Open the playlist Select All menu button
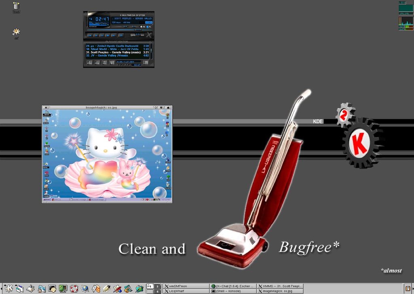The height and width of the screenshot is (294, 414). pos(105,63)
